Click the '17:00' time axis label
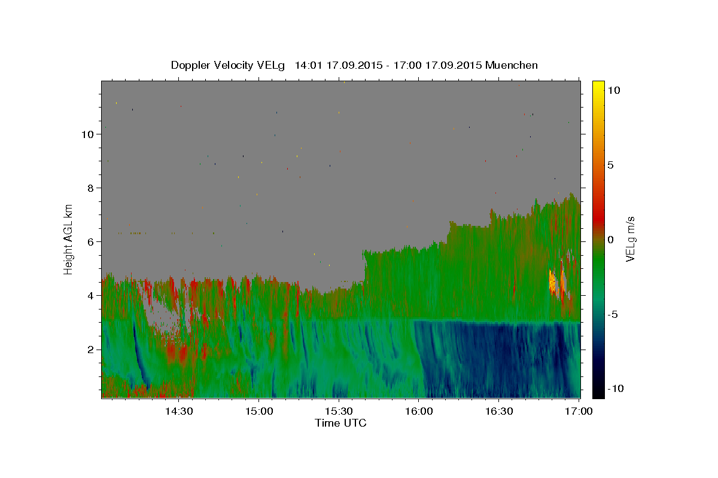 pyautogui.click(x=579, y=411)
